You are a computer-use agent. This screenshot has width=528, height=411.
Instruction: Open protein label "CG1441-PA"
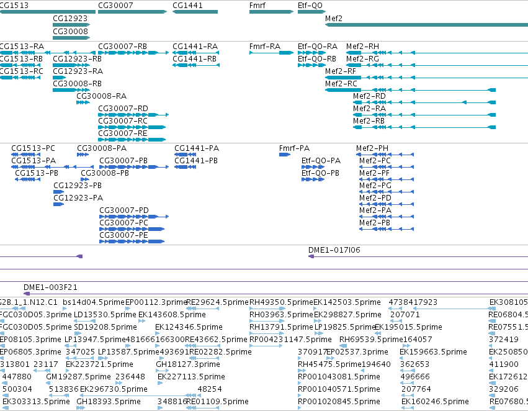click(197, 148)
